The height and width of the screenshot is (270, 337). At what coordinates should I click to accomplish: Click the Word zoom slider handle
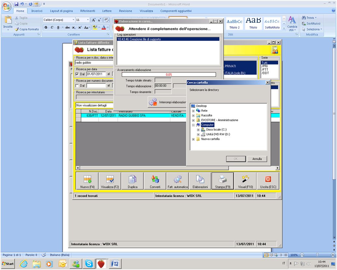click(x=317, y=255)
